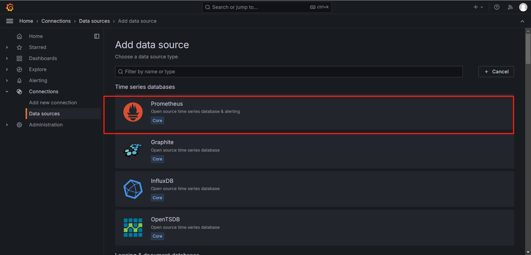Click the Filter by name or type field

(x=289, y=72)
